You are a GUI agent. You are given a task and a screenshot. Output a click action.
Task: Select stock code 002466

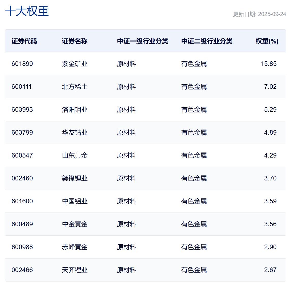[x=22, y=270]
